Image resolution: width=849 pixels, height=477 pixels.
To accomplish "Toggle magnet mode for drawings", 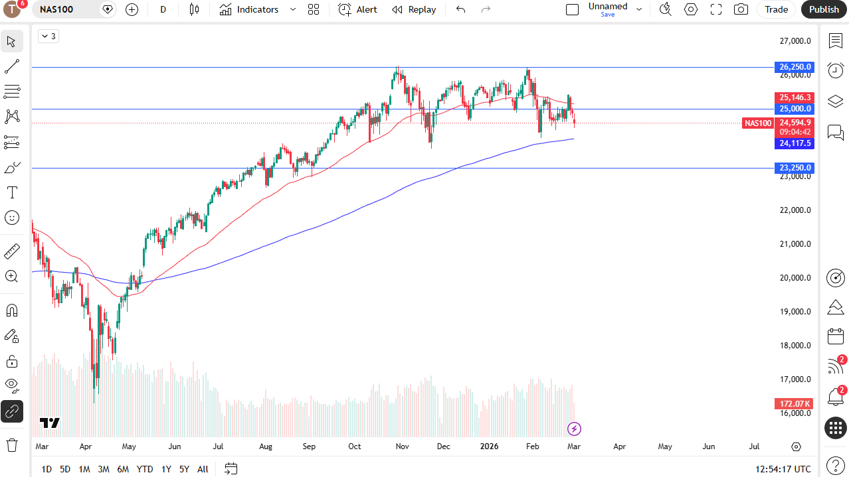I will 12,310.
